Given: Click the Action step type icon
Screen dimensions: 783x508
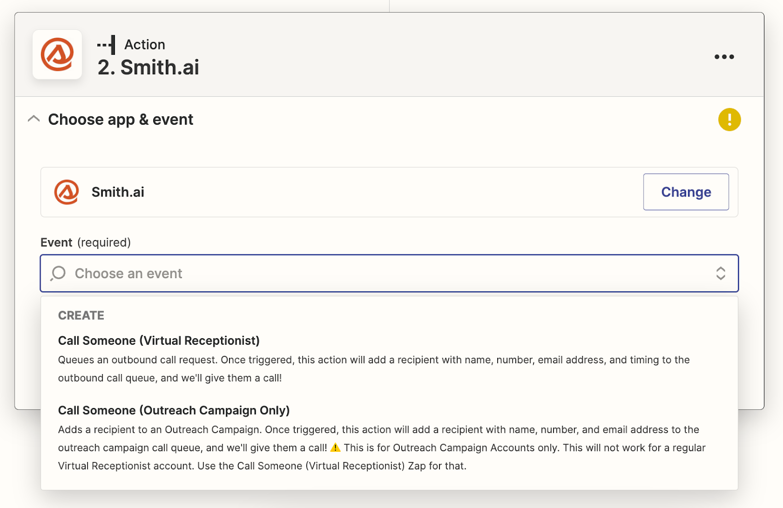Looking at the screenshot, I should click(x=107, y=44).
